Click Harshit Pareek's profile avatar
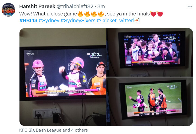 [8, 10]
